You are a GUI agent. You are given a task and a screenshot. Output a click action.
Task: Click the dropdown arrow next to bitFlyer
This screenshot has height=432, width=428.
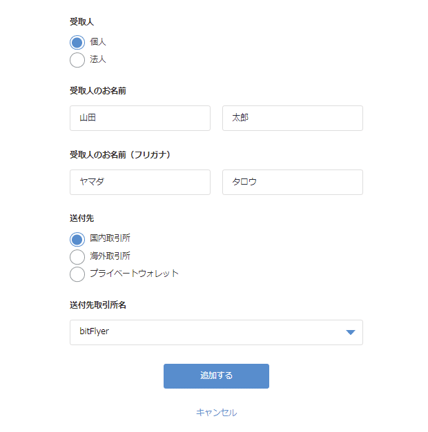[x=351, y=332]
